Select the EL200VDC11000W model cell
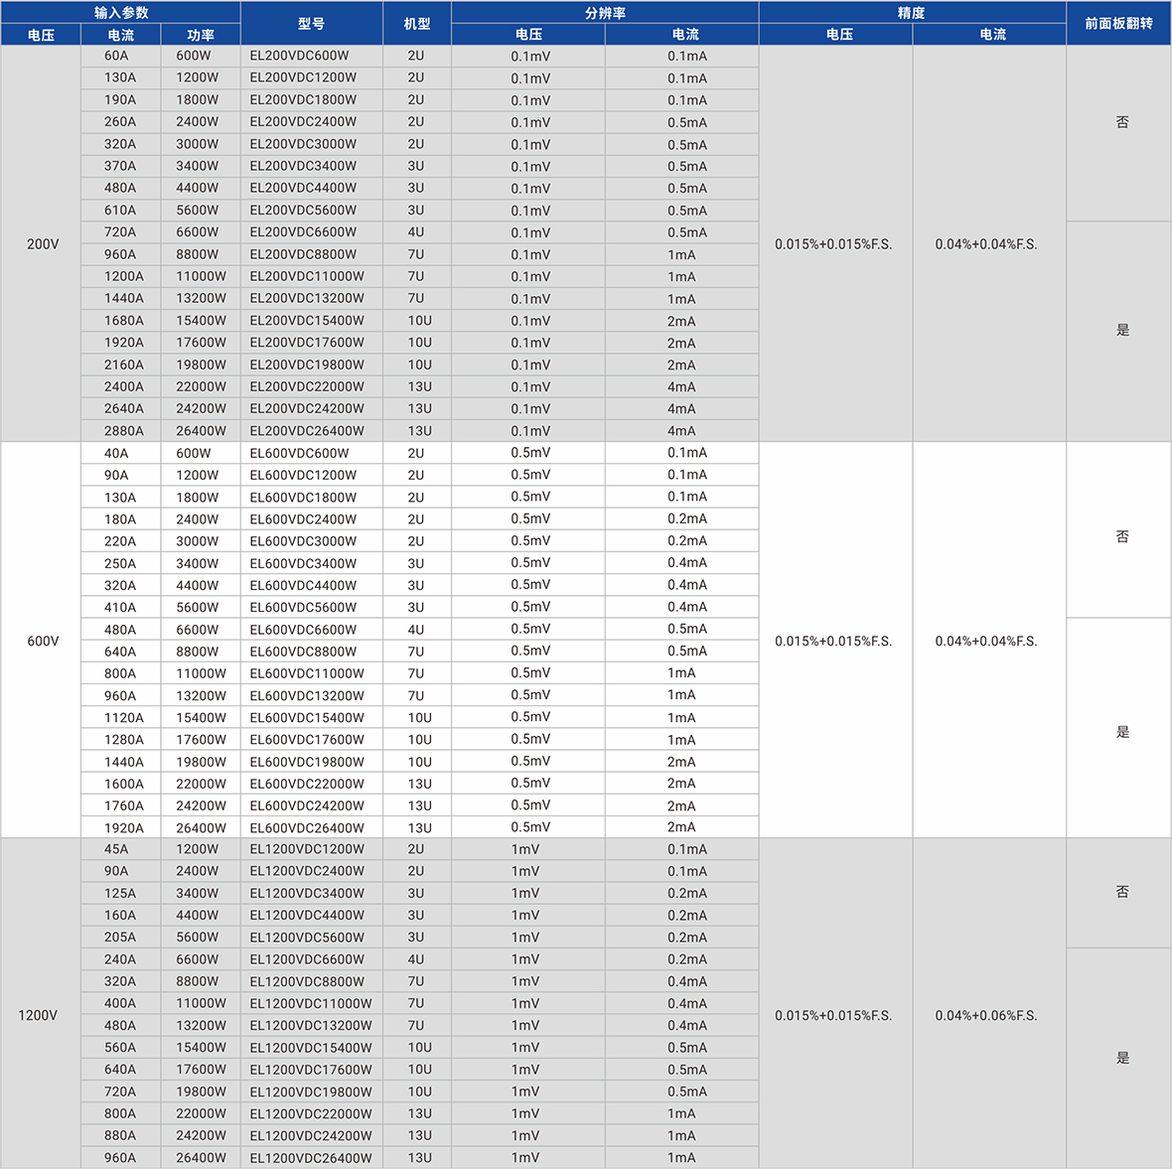 point(307,276)
